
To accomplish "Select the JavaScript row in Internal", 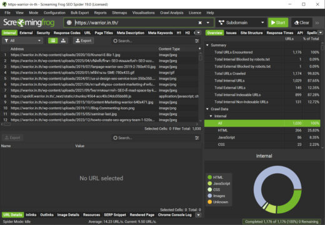I will [x=262, y=138].
